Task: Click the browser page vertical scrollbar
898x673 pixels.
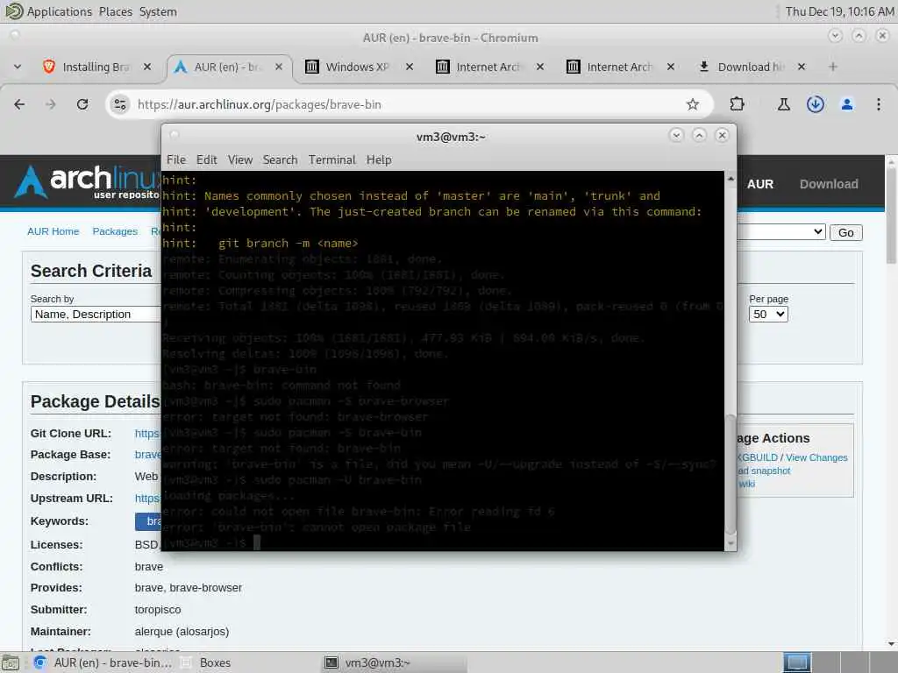Action: click(891, 215)
